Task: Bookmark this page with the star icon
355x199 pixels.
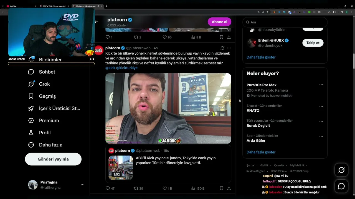Action: (267, 12)
